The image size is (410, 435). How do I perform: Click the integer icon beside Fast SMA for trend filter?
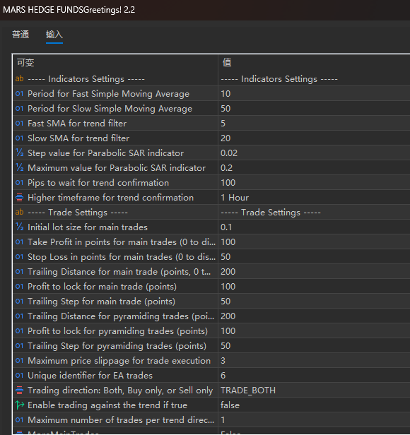[x=20, y=124]
